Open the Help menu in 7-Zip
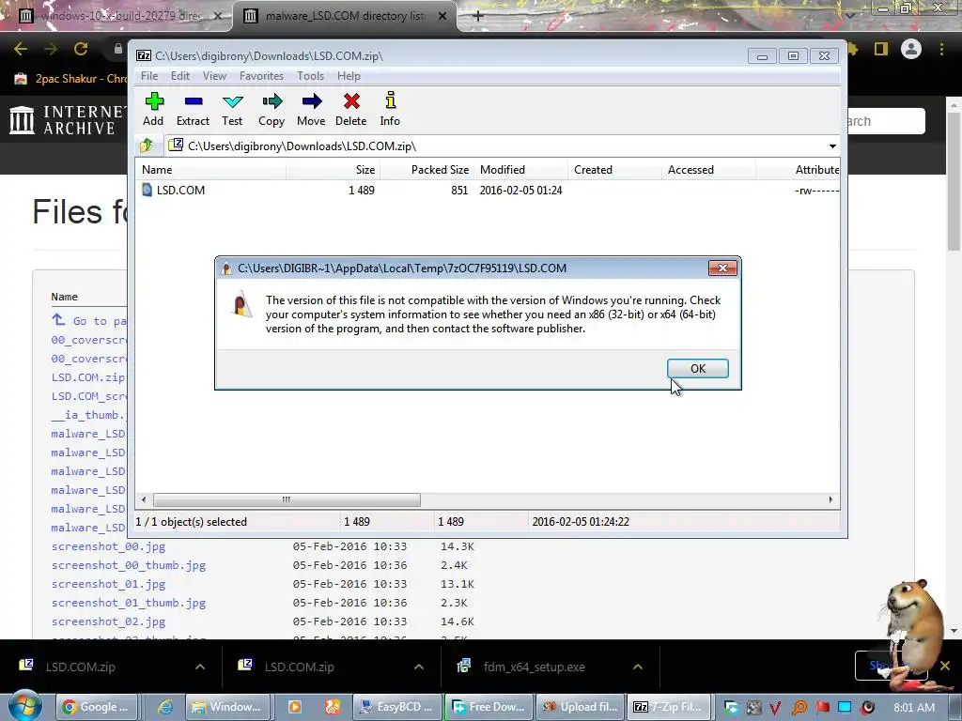This screenshot has height=721, width=962. click(349, 75)
